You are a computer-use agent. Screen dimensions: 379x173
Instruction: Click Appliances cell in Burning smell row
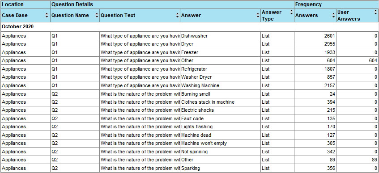(x=26, y=94)
